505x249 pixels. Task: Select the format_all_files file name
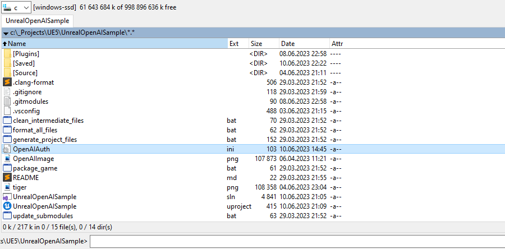pyautogui.click(x=35, y=130)
